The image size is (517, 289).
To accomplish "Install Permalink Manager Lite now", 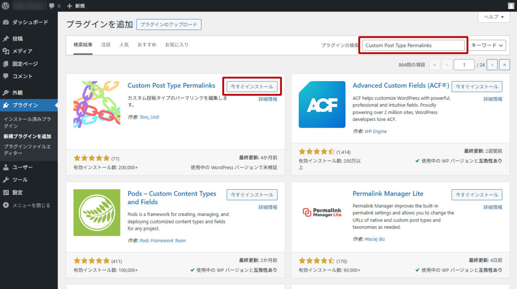I will coord(477,195).
